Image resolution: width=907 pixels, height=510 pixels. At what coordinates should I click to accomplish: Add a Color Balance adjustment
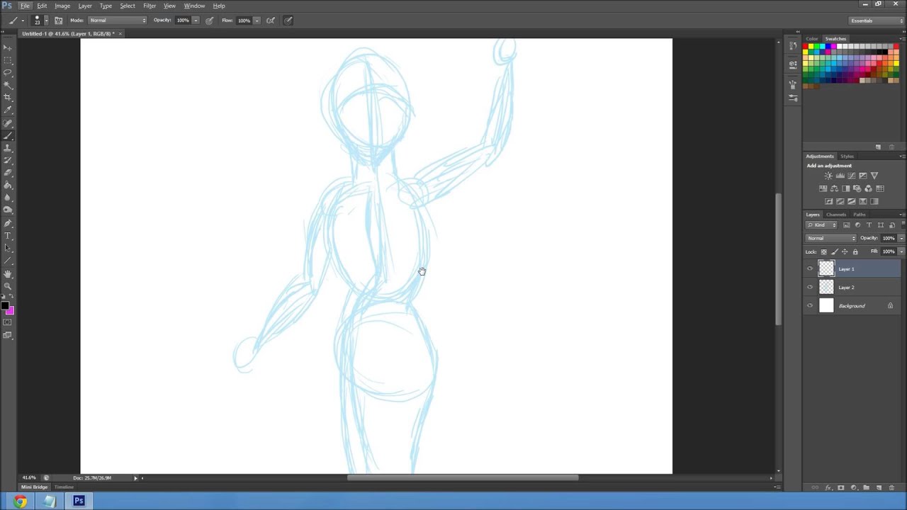click(834, 188)
